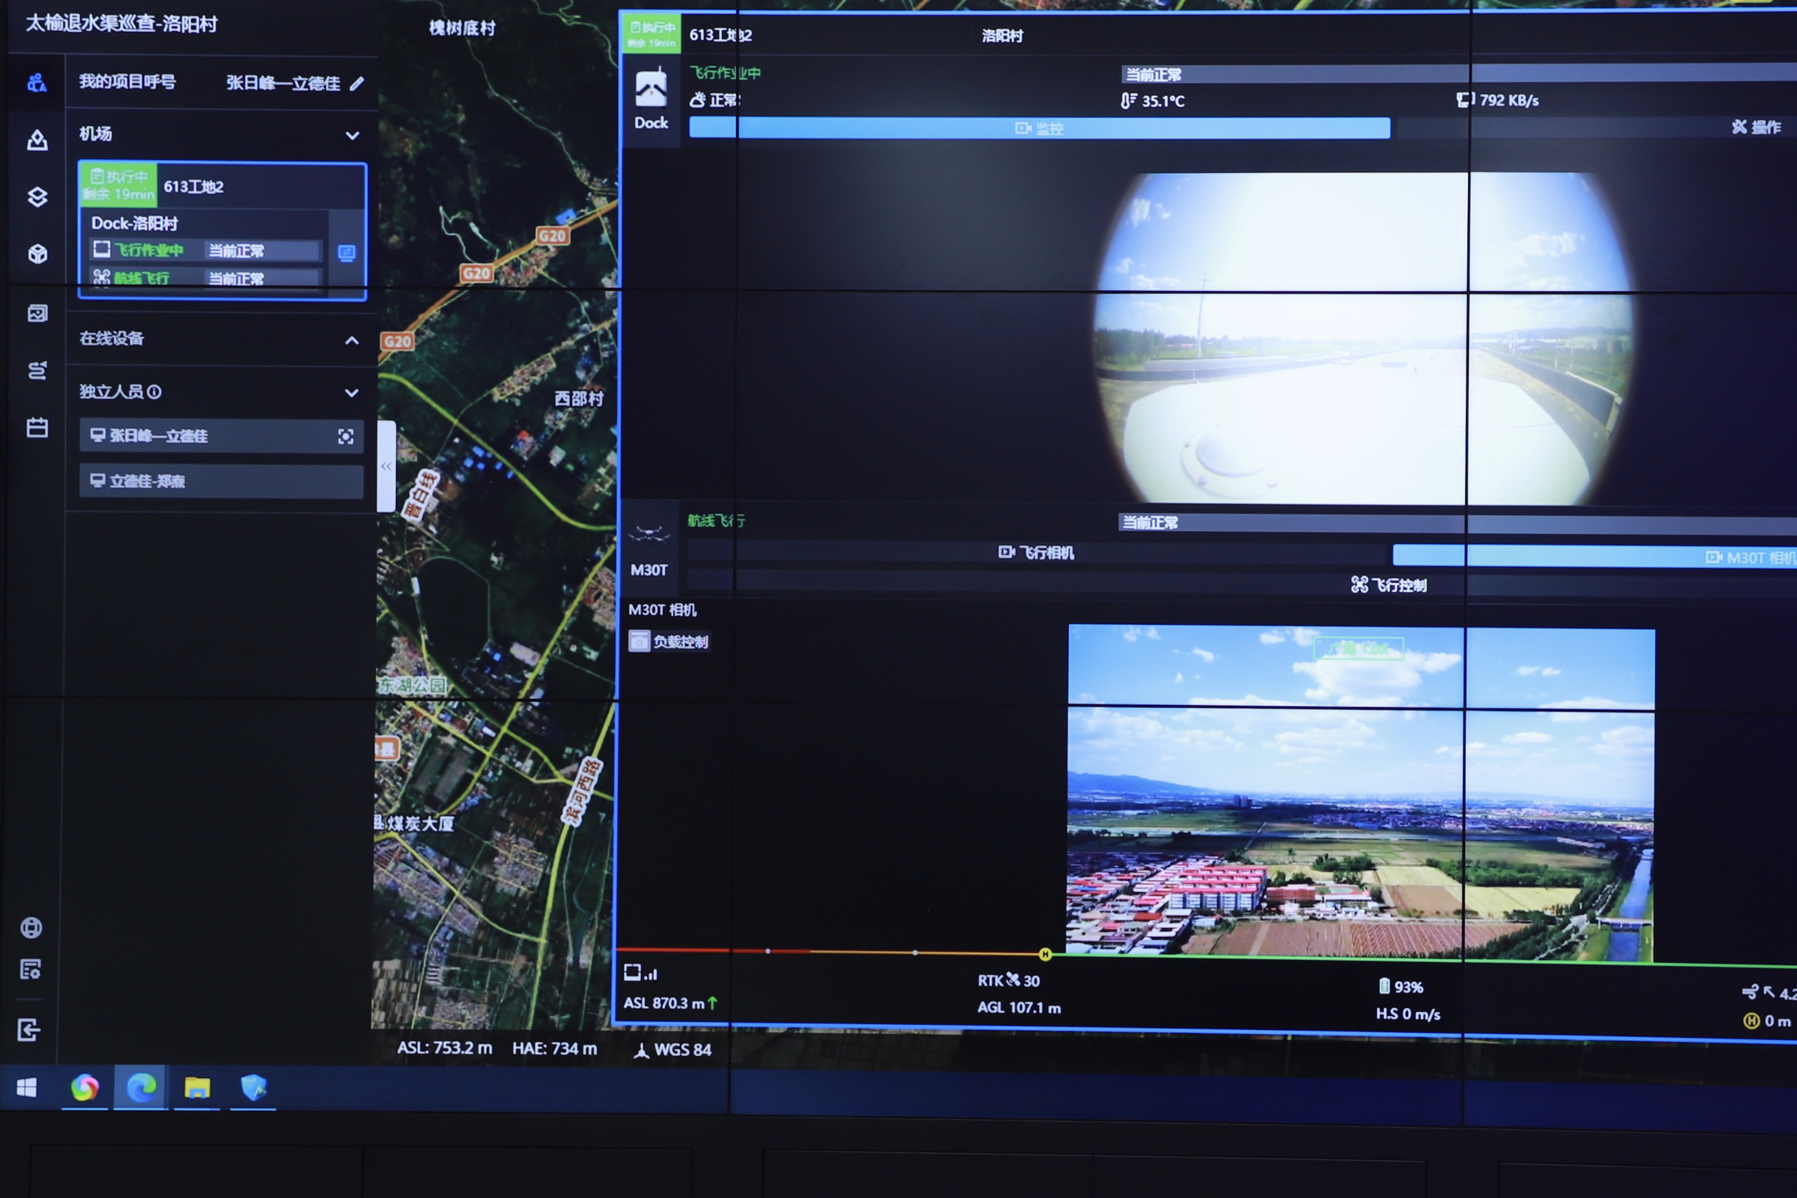Open the team sidebar icon
The height and width of the screenshot is (1198, 1797).
pyautogui.click(x=37, y=82)
